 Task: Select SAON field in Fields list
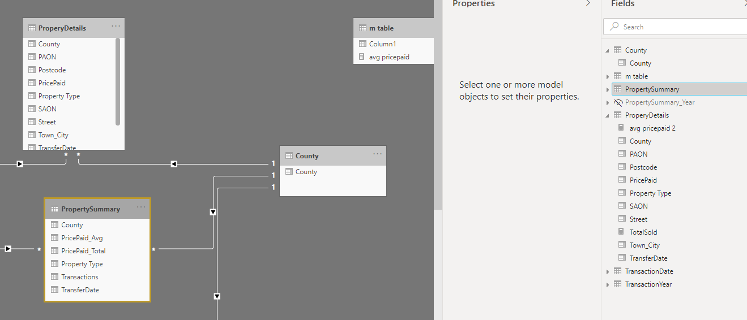tap(639, 206)
